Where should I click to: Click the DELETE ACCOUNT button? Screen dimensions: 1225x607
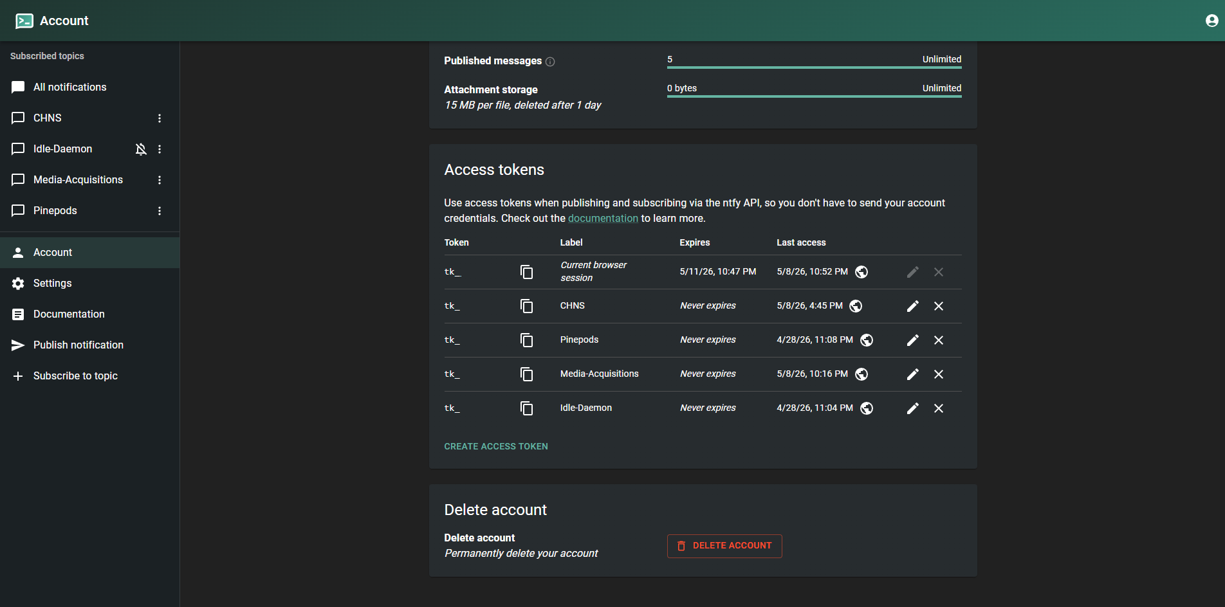point(724,546)
